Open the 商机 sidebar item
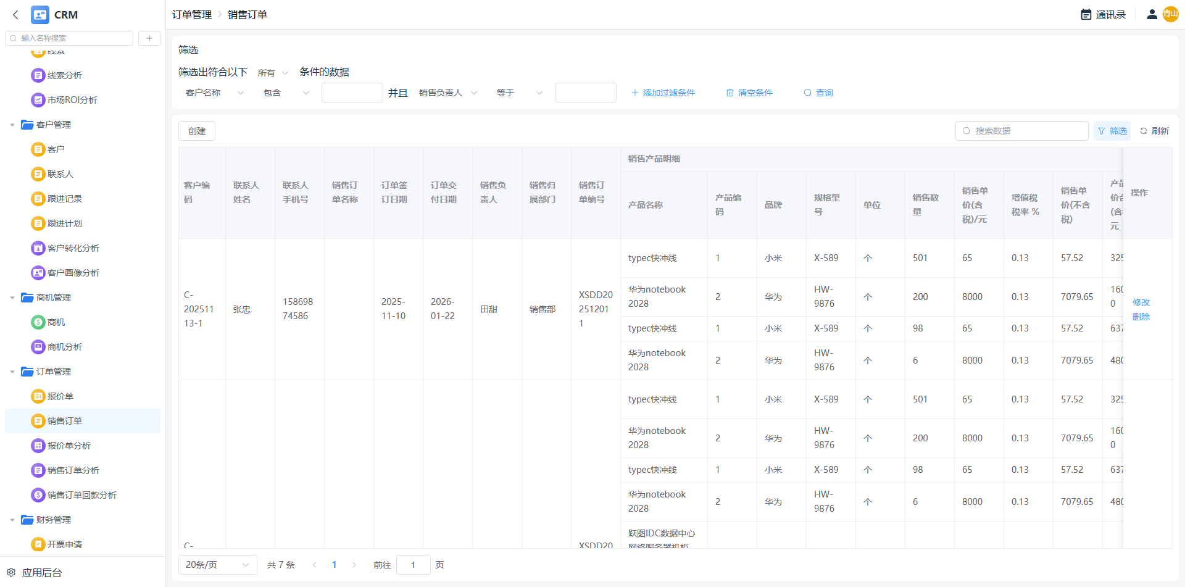The image size is (1185, 587). 56,322
